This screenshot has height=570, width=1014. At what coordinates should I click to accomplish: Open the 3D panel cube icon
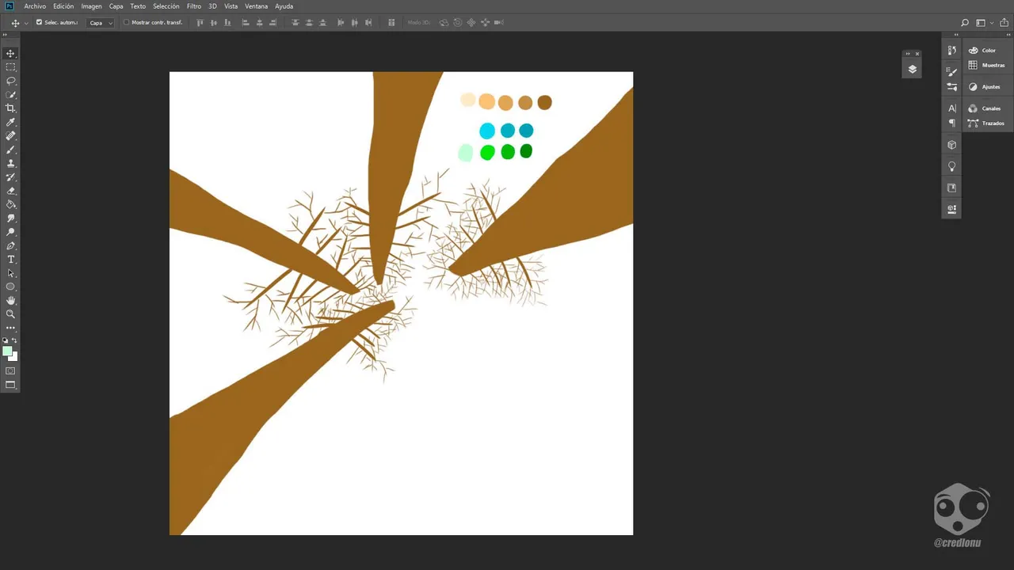point(951,145)
